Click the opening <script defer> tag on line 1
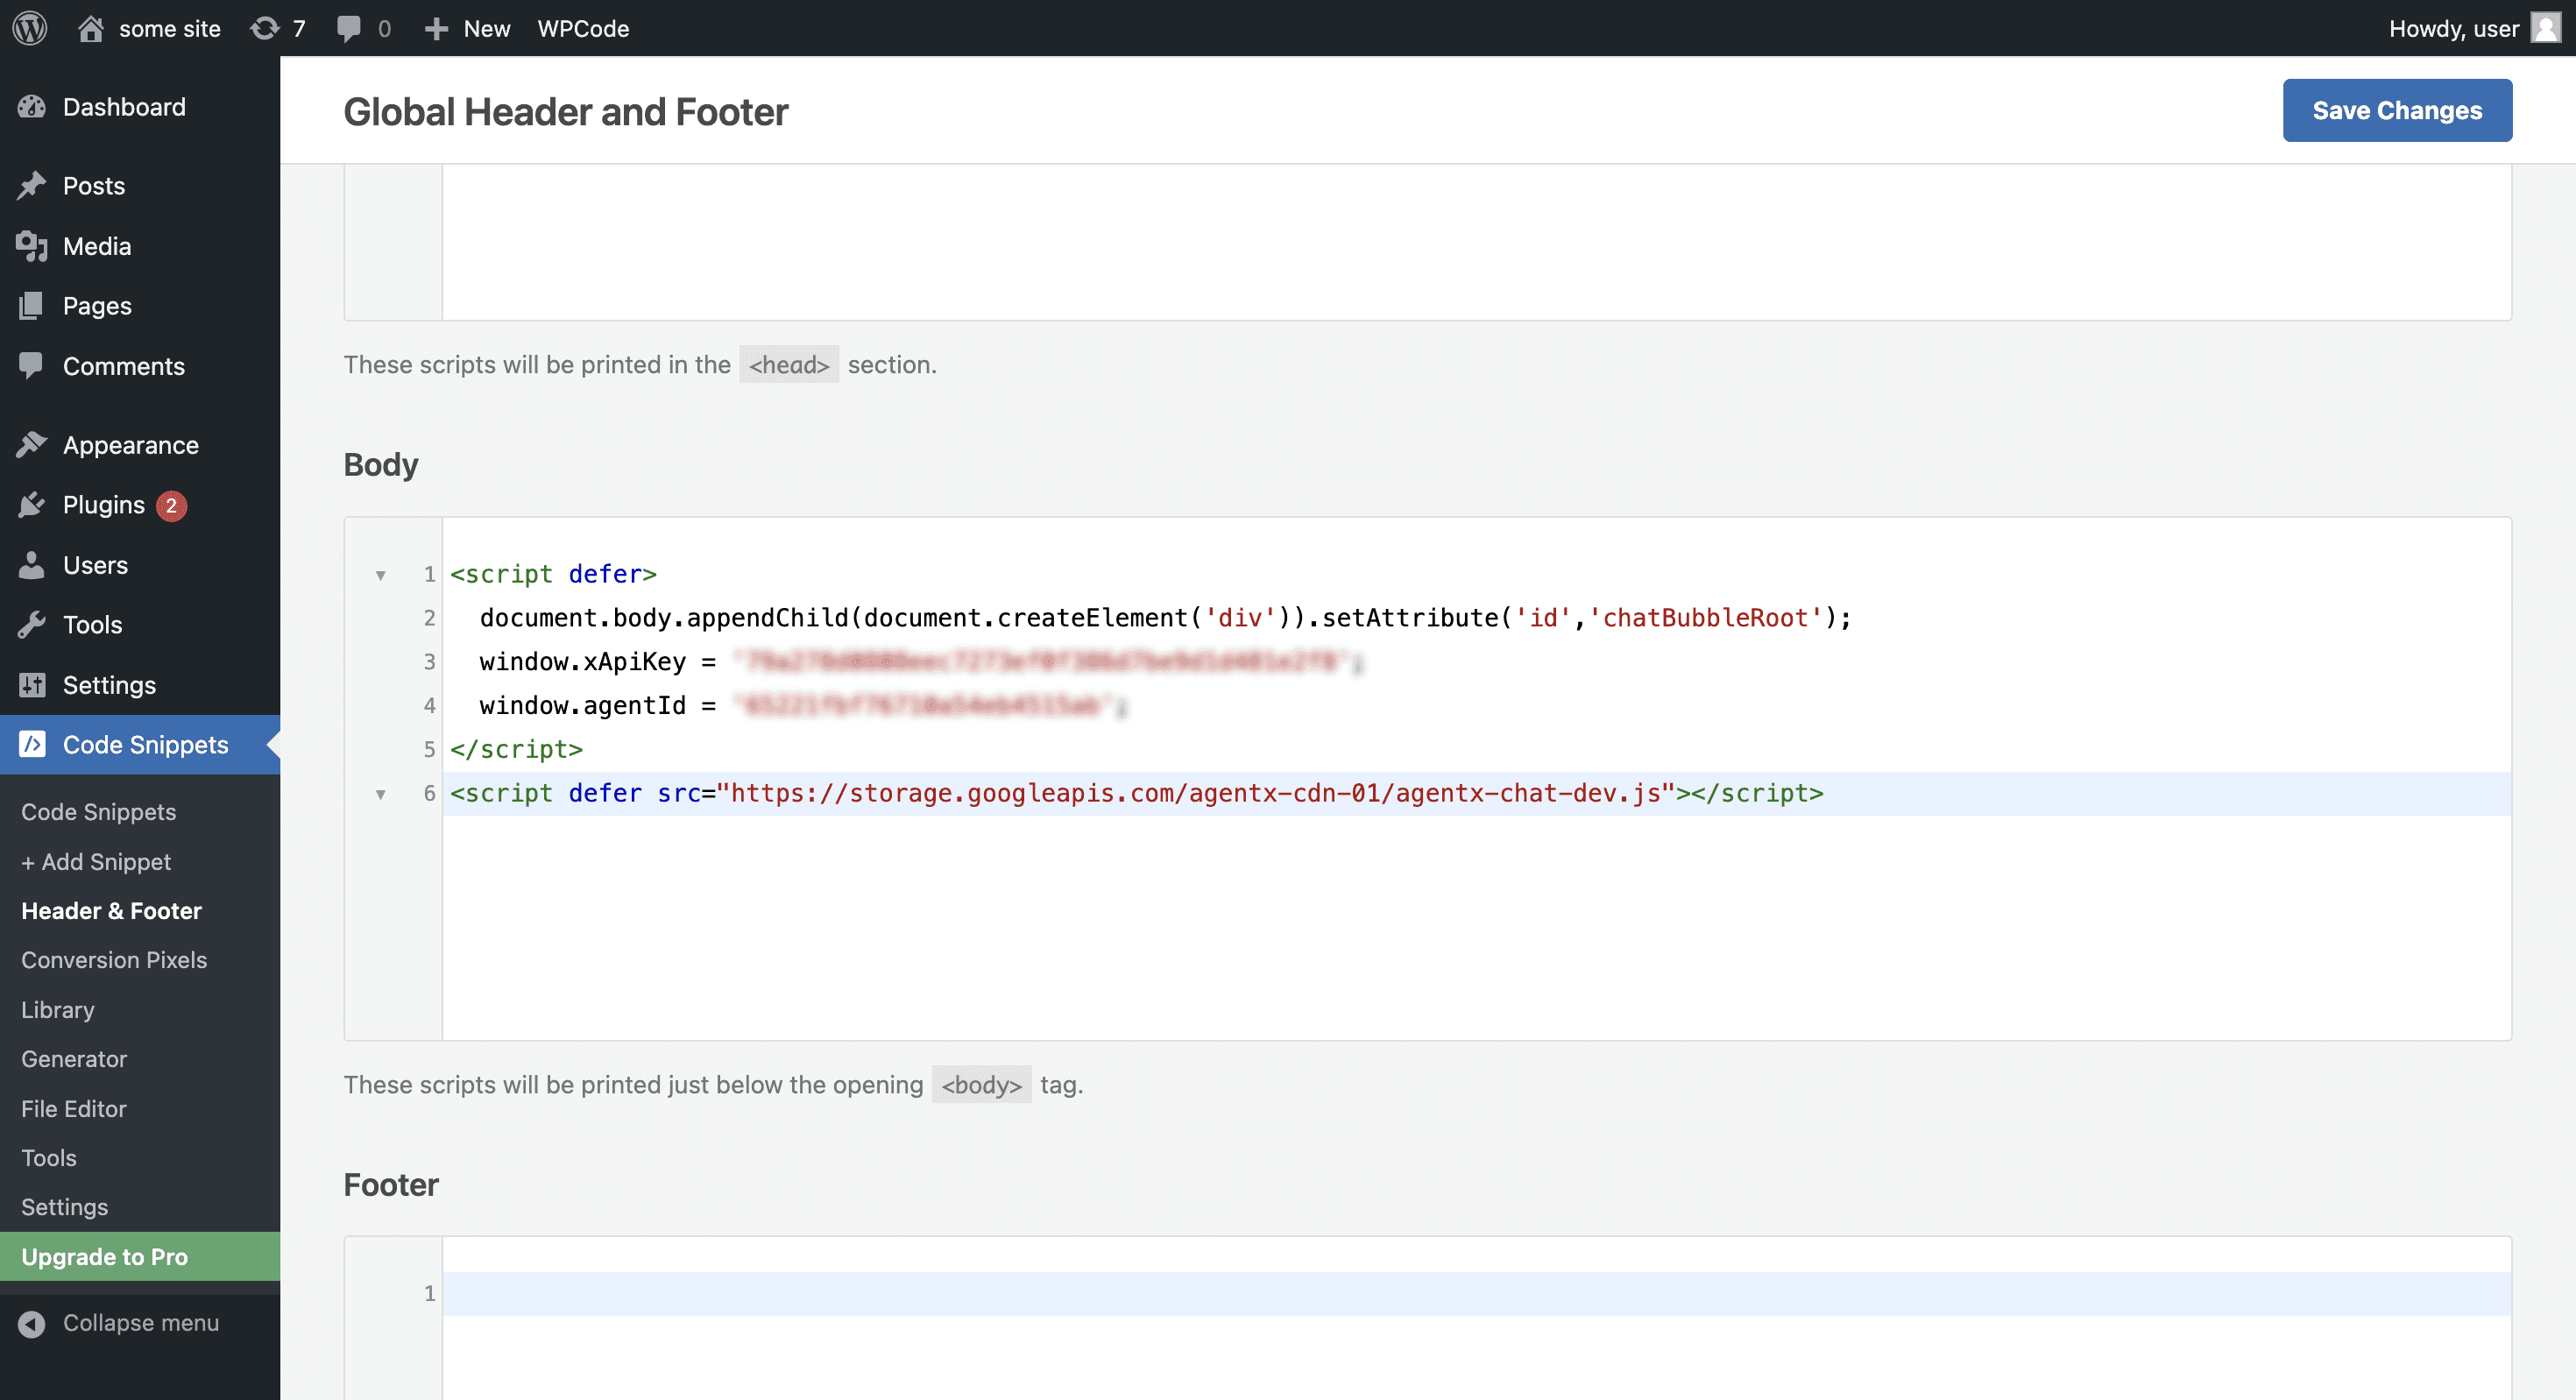The width and height of the screenshot is (2576, 1400). [x=553, y=575]
